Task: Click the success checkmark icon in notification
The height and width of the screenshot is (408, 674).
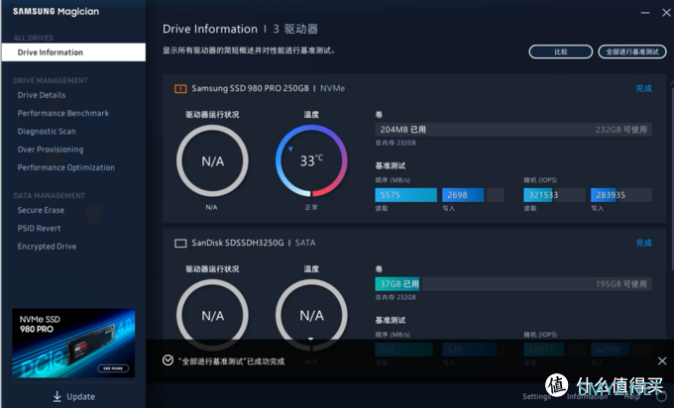Action: pyautogui.click(x=168, y=360)
